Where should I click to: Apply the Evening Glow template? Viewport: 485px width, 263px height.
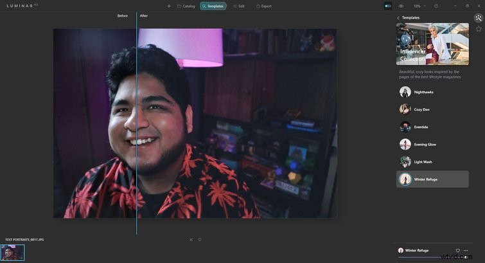(x=432, y=144)
